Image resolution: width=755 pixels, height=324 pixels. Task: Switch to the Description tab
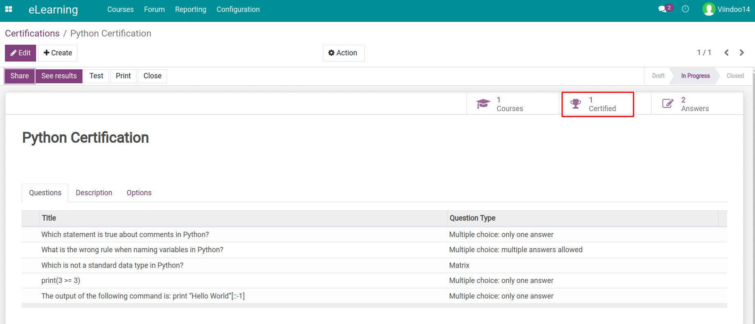(x=94, y=193)
